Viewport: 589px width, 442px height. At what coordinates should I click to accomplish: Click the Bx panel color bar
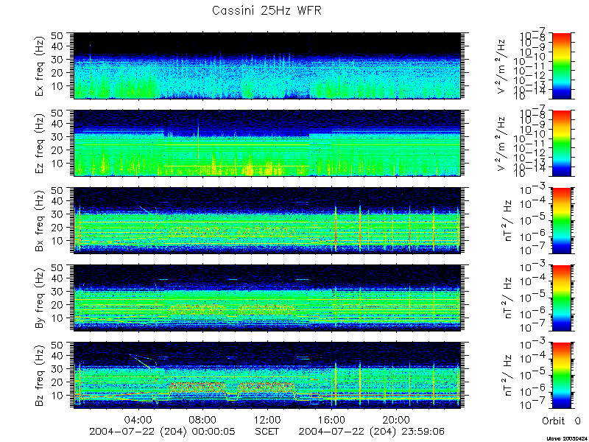(x=561, y=220)
